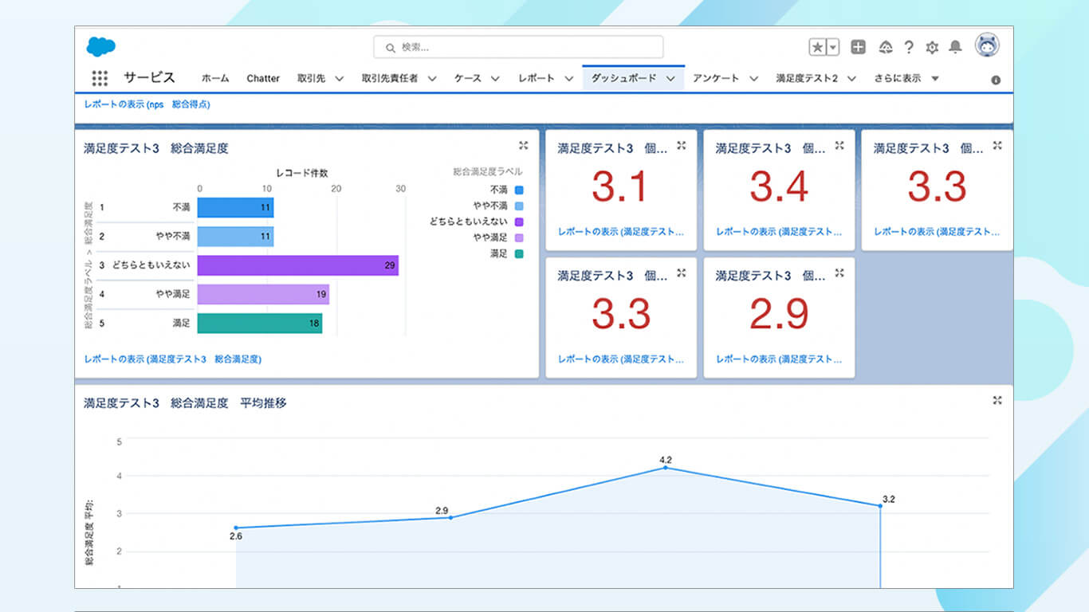Open the App Launcher grid icon
Viewport: 1089px width, 612px height.
pos(100,78)
